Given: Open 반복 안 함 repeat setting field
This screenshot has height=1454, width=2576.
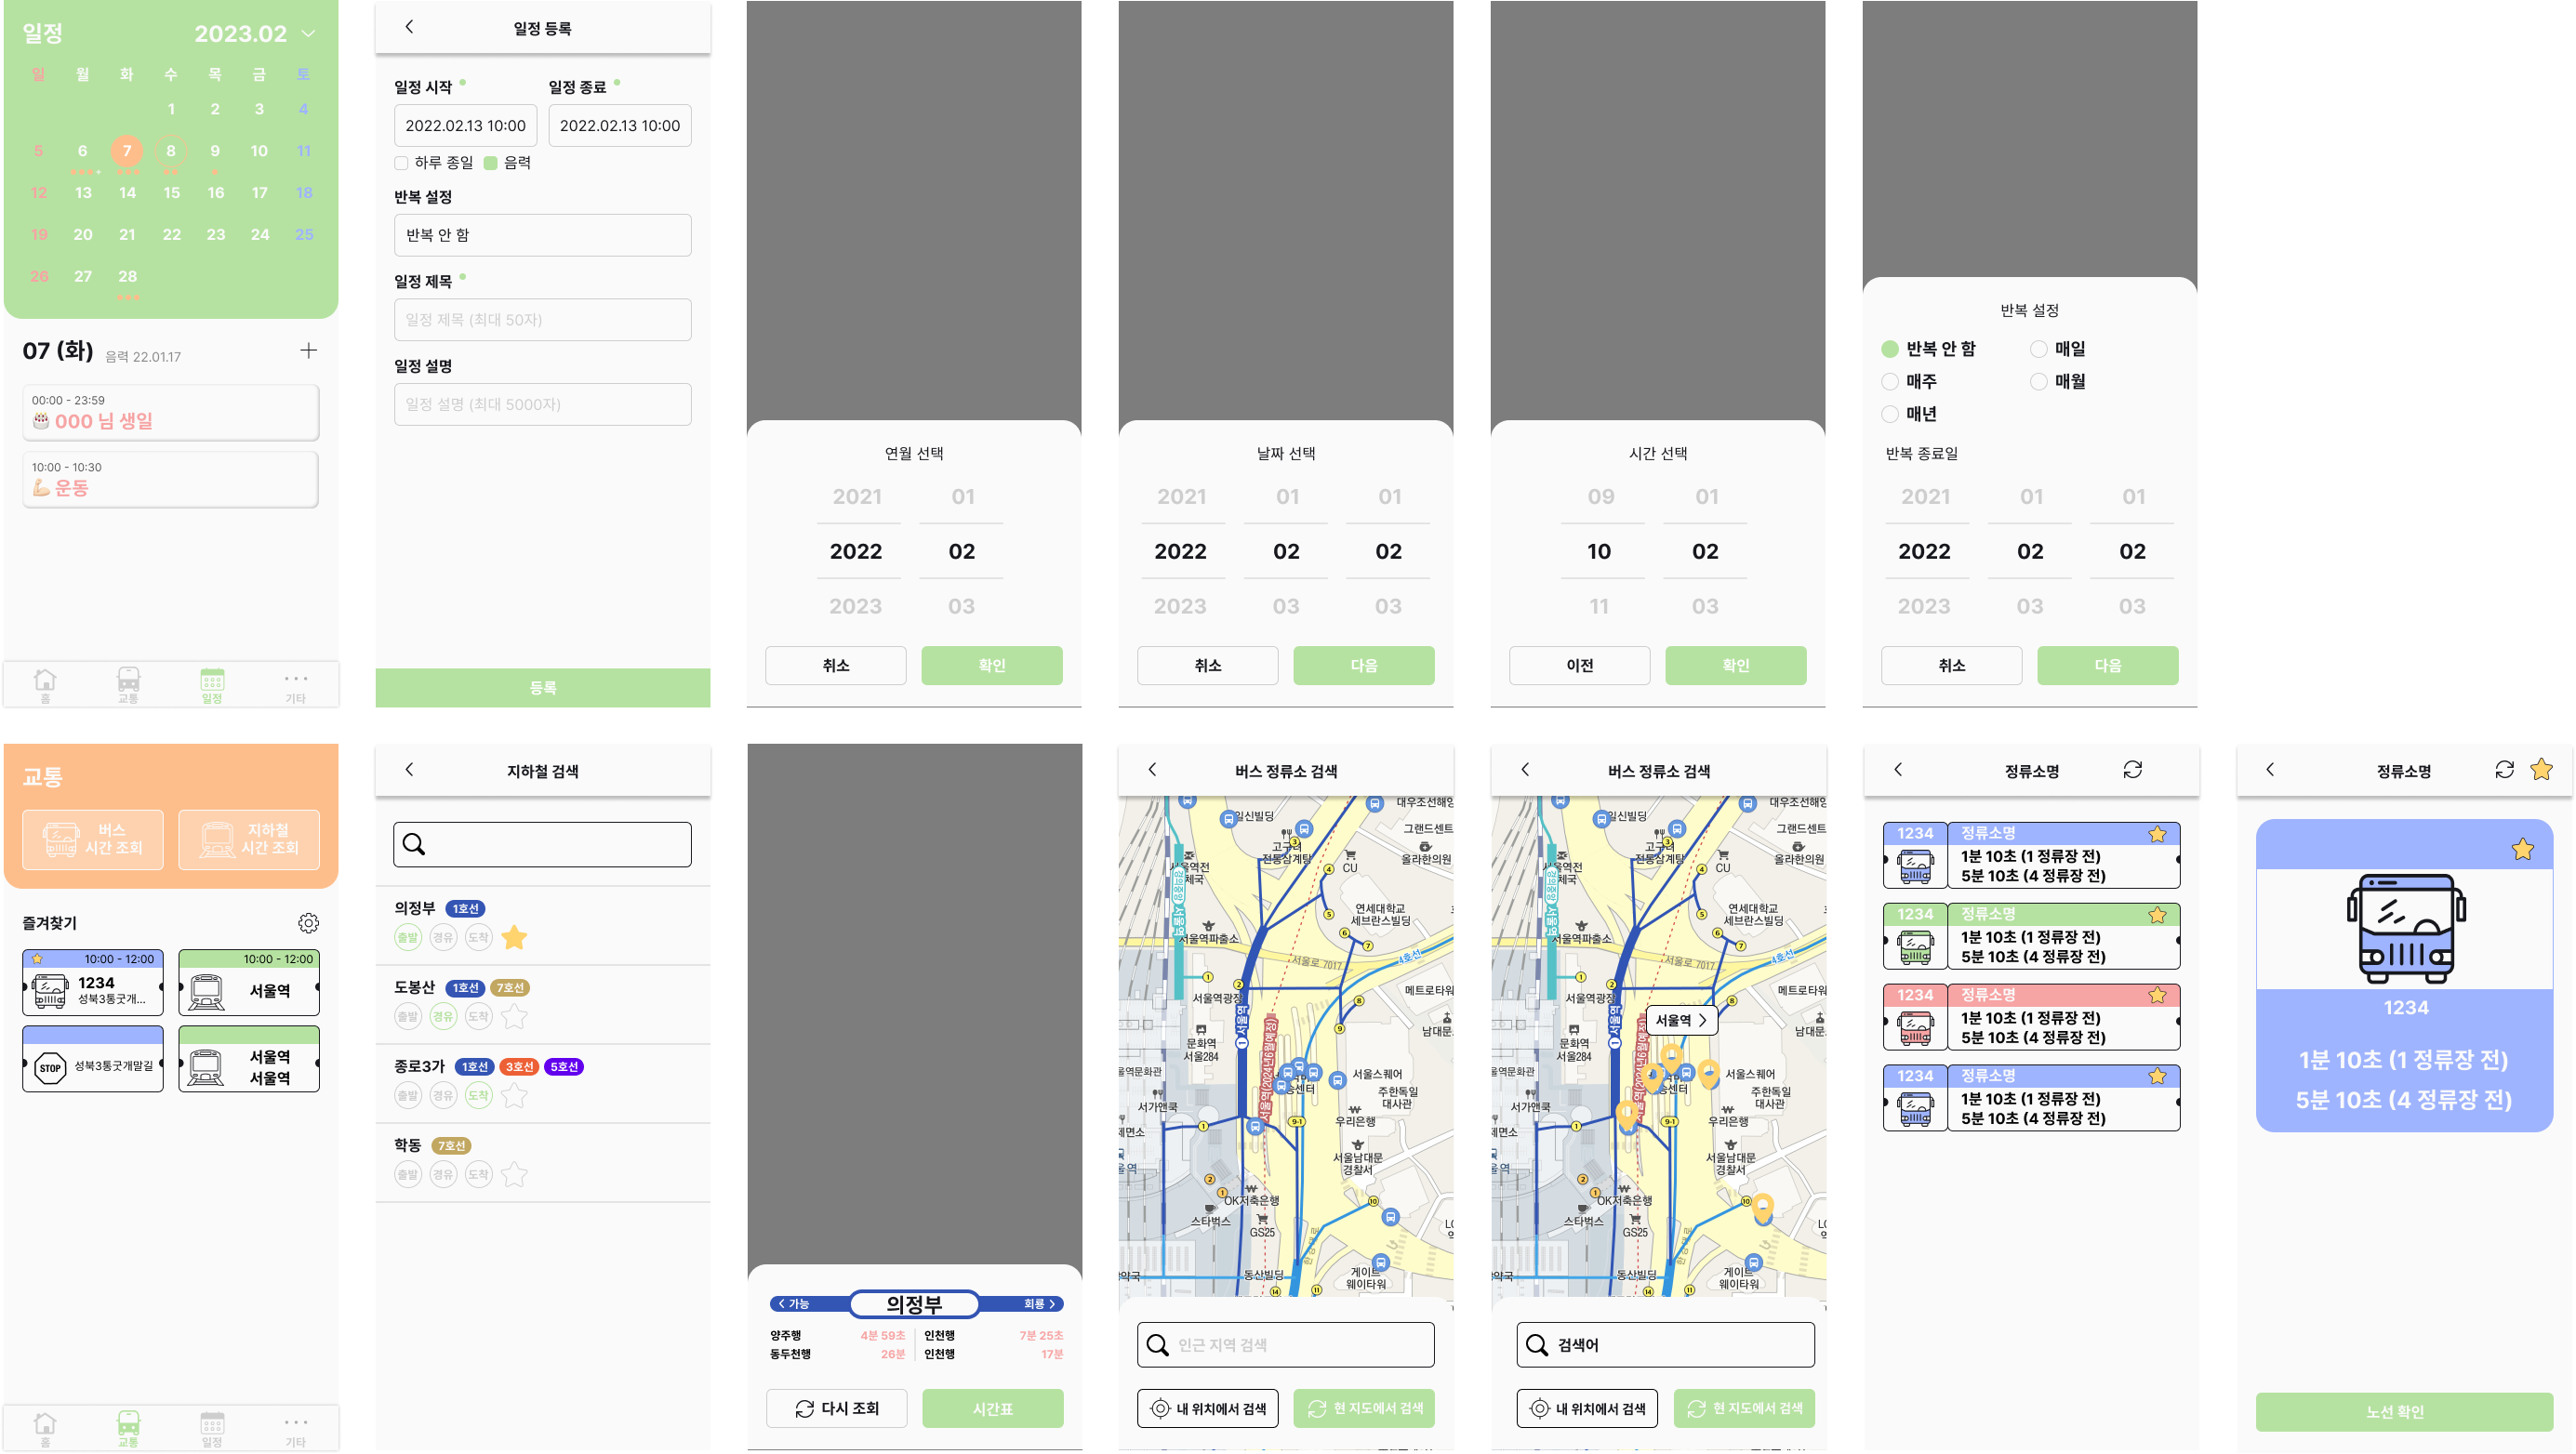Looking at the screenshot, I should [542, 235].
